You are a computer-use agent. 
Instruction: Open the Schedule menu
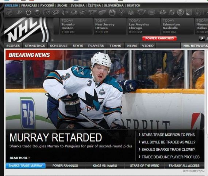59,46
